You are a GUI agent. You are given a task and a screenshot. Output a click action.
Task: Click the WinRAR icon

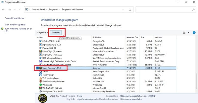pyautogui.click(x=40, y=88)
